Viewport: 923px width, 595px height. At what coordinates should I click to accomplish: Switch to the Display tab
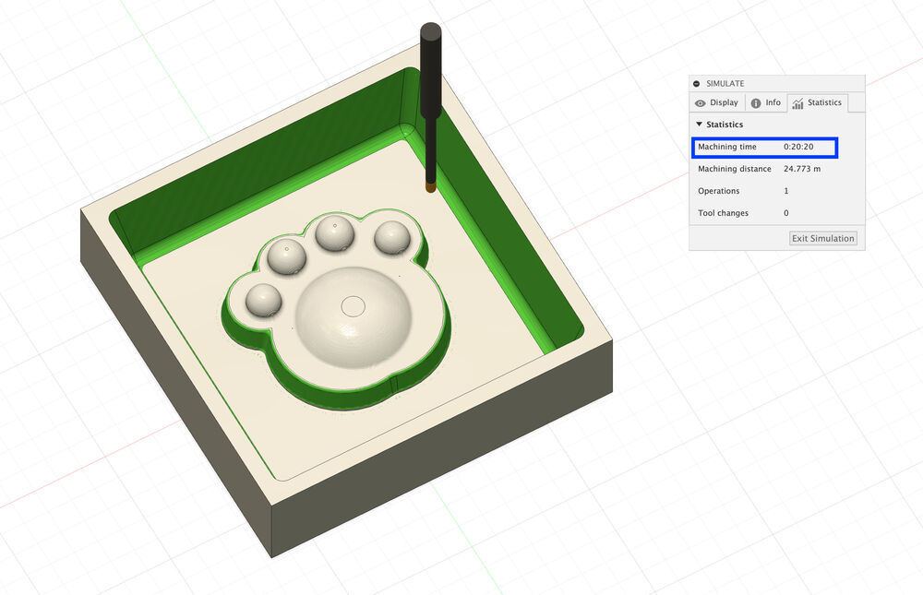coord(717,102)
